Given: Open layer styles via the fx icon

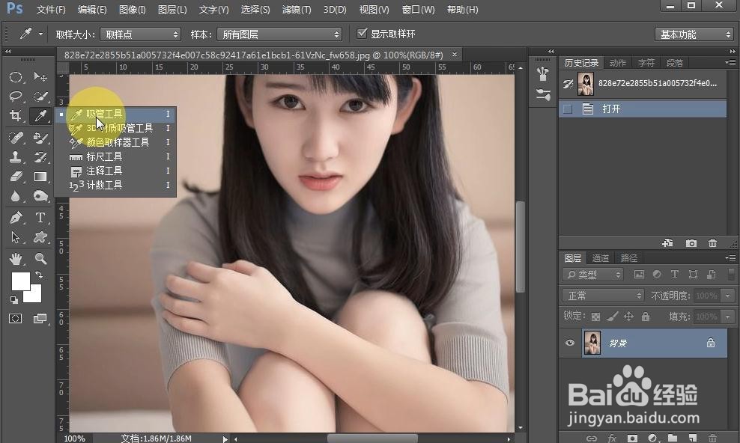Looking at the screenshot, I should tap(613, 439).
